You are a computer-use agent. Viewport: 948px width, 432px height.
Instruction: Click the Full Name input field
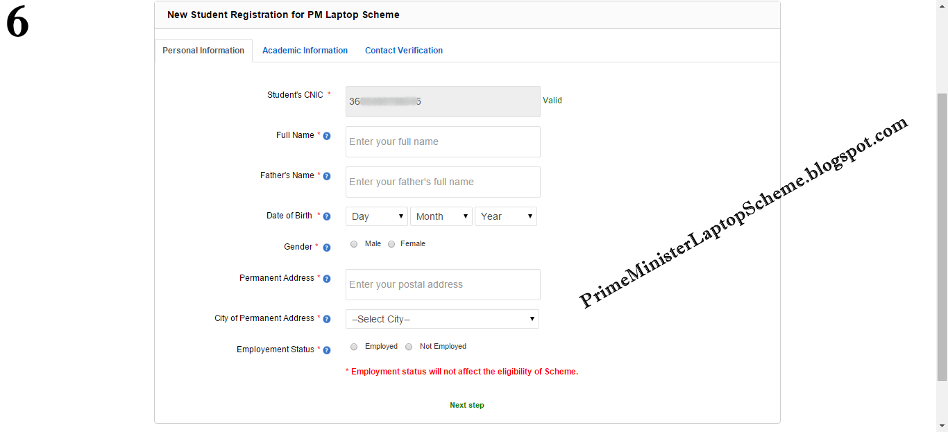point(443,141)
